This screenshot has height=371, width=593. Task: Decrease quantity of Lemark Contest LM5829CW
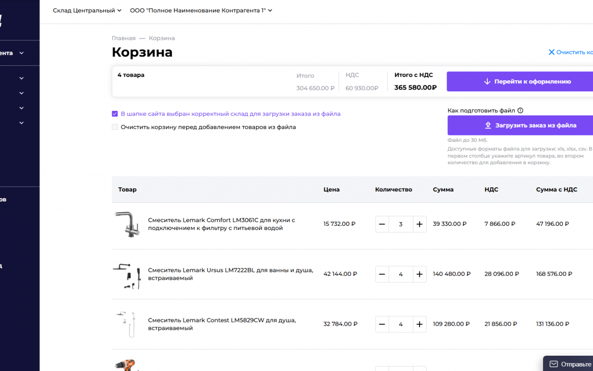click(x=382, y=324)
